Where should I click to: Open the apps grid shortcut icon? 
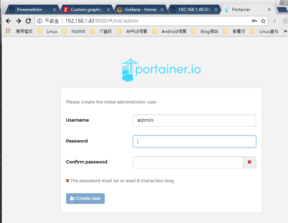(8, 31)
